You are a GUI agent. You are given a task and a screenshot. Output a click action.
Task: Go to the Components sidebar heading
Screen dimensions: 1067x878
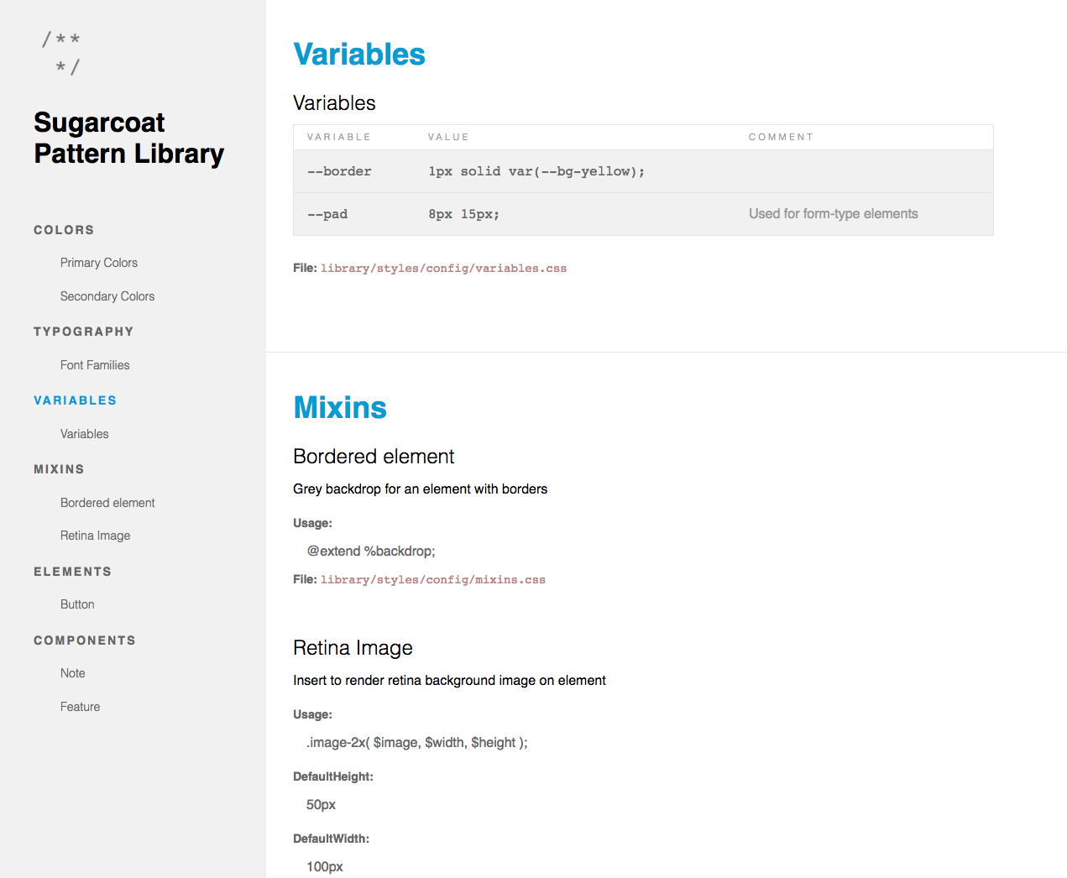click(x=85, y=640)
